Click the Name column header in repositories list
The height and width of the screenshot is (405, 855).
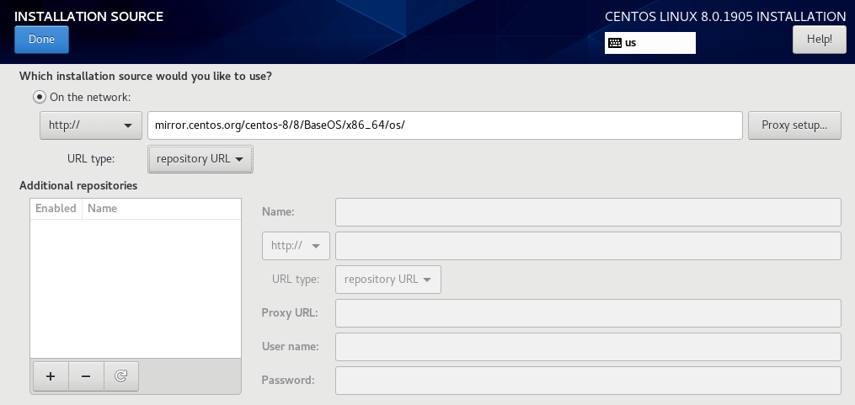pyautogui.click(x=103, y=208)
